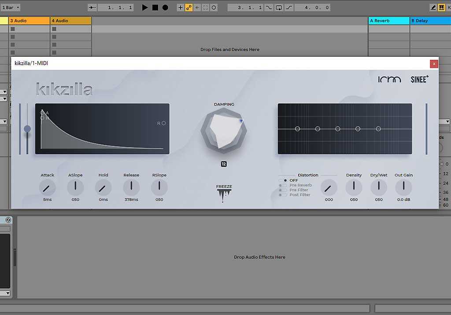Viewport: 451px width, 315px height.
Task: Stop playback with the Stop button
Action: pyautogui.click(x=155, y=7)
